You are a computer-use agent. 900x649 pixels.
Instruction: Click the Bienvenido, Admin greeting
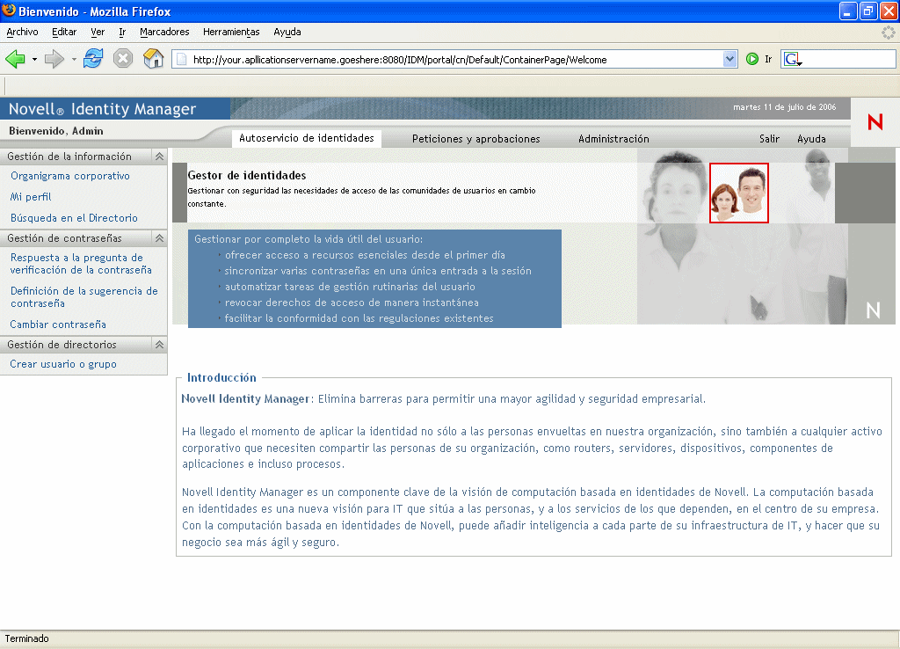coord(56,131)
